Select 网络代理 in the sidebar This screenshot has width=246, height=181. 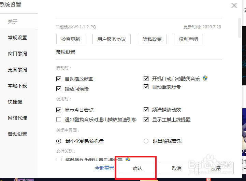click(17, 118)
